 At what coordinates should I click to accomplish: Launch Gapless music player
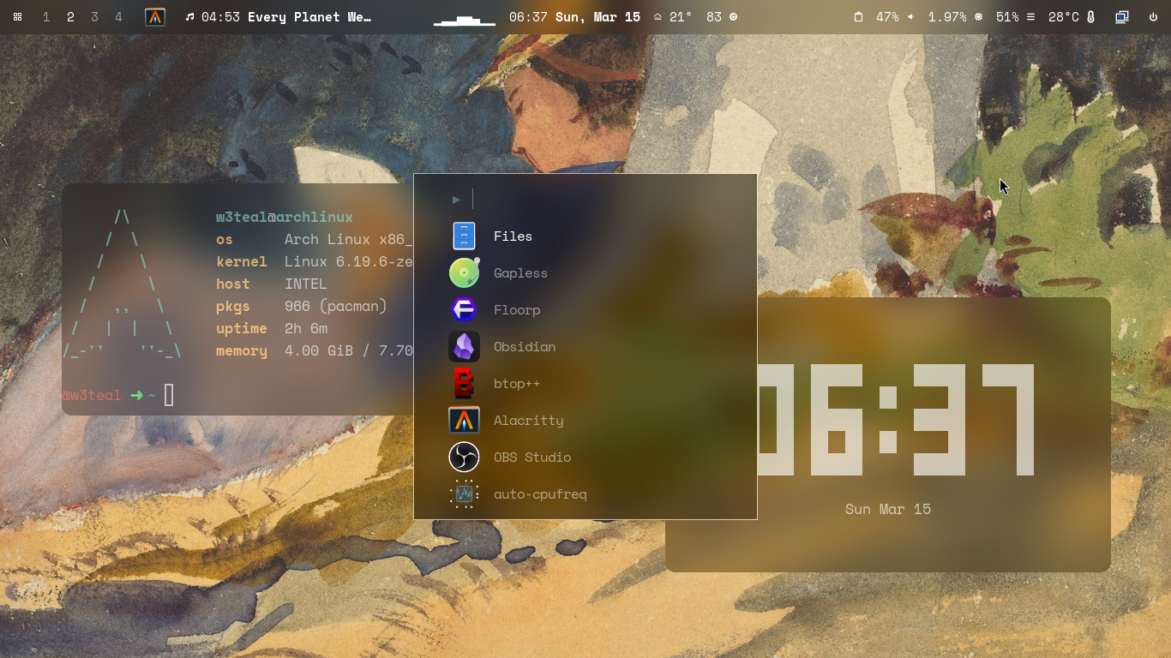coord(519,273)
